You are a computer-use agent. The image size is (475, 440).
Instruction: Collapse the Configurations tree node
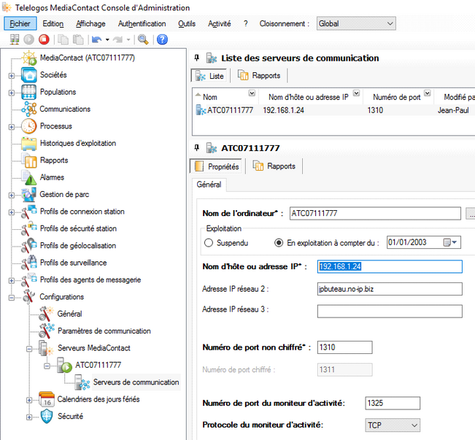click(11, 298)
